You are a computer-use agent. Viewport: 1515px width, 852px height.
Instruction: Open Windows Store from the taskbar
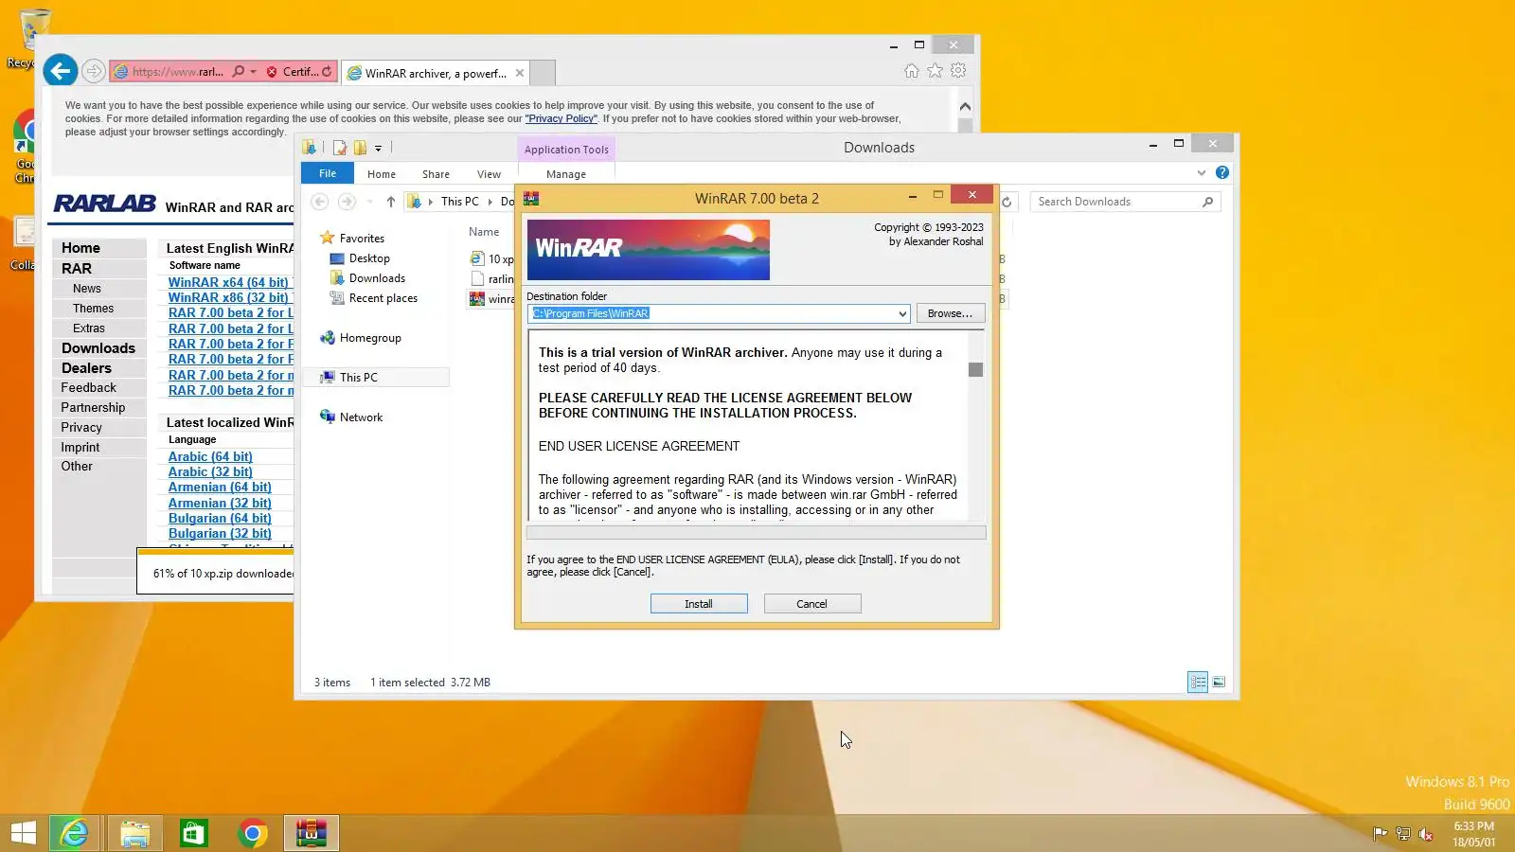[x=193, y=833]
